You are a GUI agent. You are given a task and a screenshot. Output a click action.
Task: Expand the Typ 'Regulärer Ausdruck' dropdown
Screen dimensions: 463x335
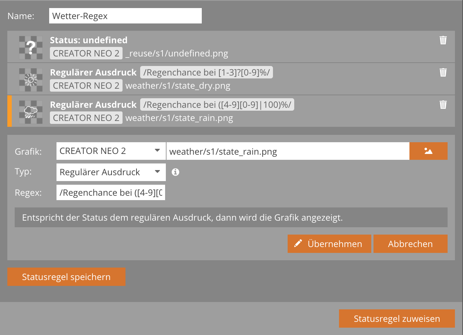(x=111, y=172)
